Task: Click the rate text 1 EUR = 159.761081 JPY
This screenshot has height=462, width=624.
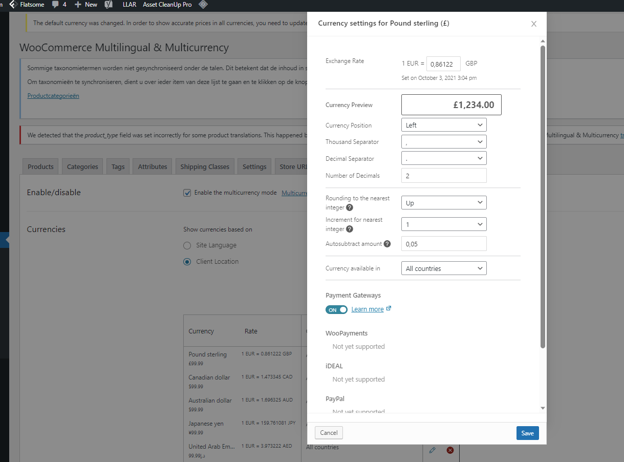Action: 269,423
